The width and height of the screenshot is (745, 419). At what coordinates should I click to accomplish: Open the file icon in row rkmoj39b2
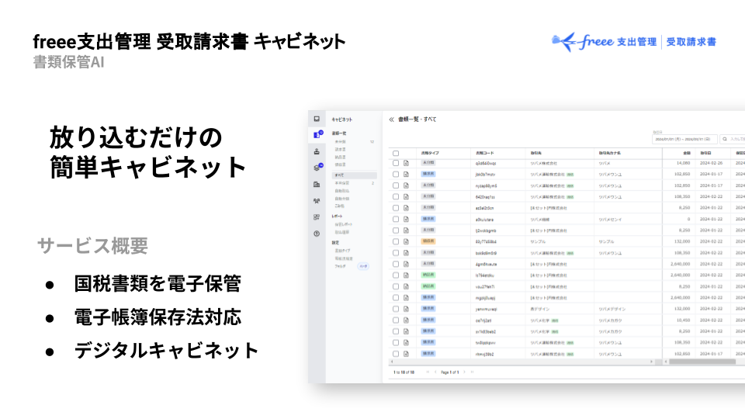pos(406,354)
